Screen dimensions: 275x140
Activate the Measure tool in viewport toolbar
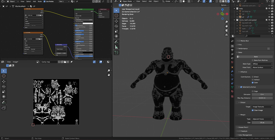pyautogui.click(x=116, y=47)
